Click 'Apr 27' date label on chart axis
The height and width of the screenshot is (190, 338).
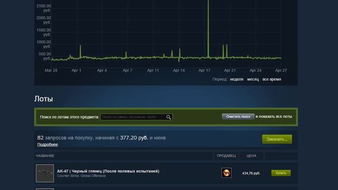pyautogui.click(x=281, y=70)
